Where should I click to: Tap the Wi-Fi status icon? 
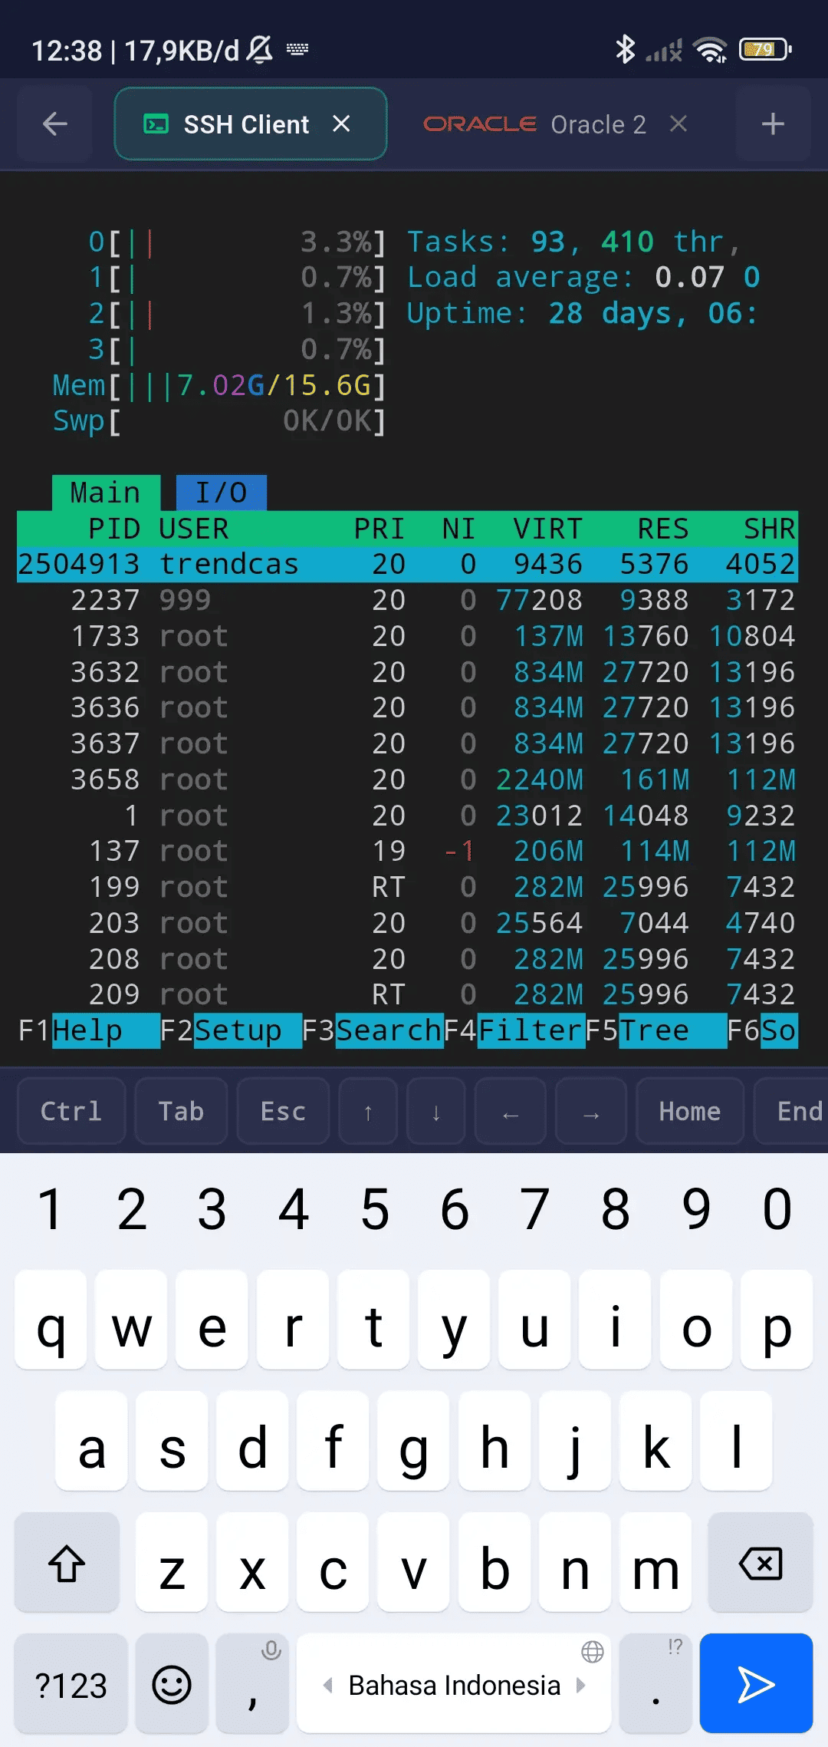tap(710, 50)
